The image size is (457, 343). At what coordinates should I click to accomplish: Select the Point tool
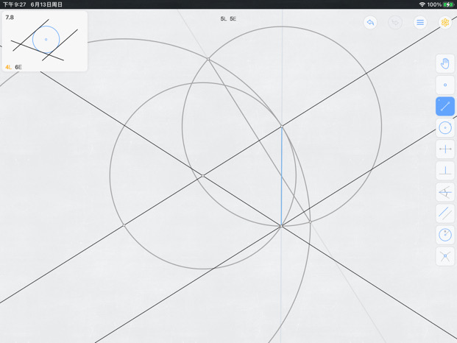tap(445, 85)
